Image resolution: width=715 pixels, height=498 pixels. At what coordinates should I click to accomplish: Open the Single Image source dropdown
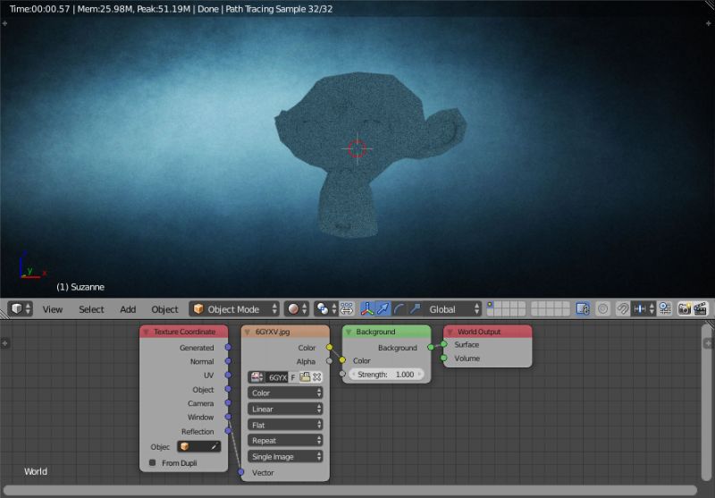click(x=285, y=457)
